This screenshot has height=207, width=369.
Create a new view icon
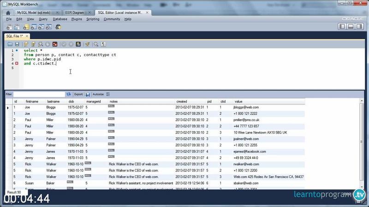coord(41,27)
